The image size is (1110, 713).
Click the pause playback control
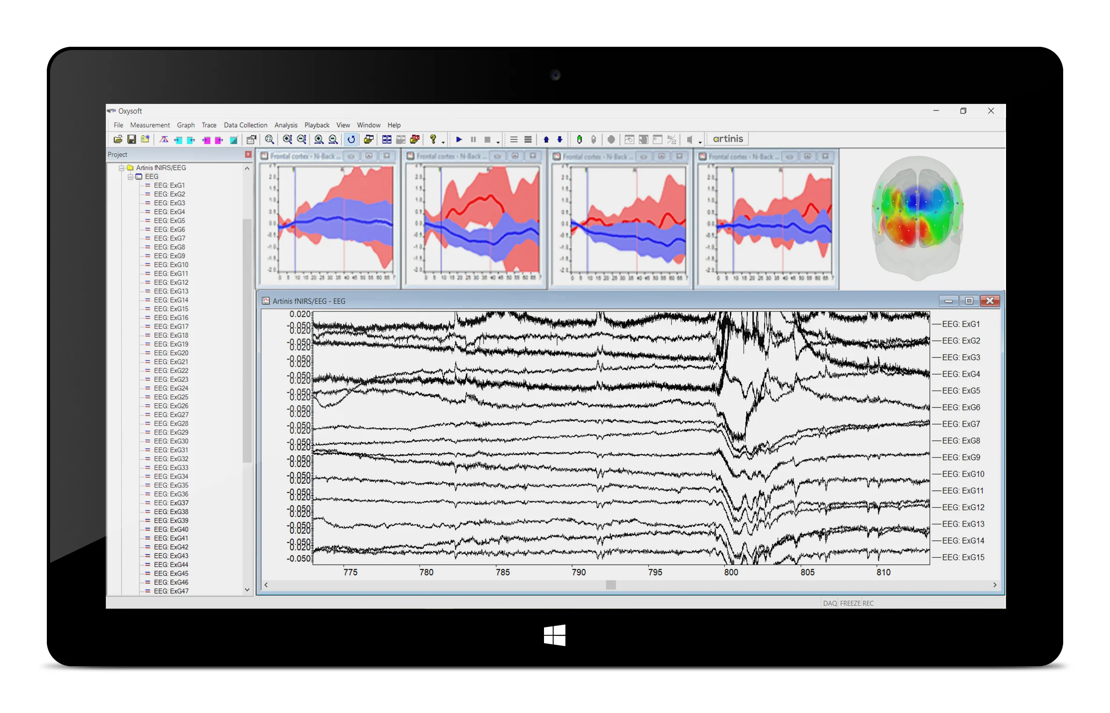[x=474, y=139]
